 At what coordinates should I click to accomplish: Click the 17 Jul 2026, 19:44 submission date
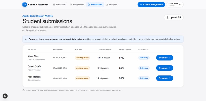(x=60, y=78)
